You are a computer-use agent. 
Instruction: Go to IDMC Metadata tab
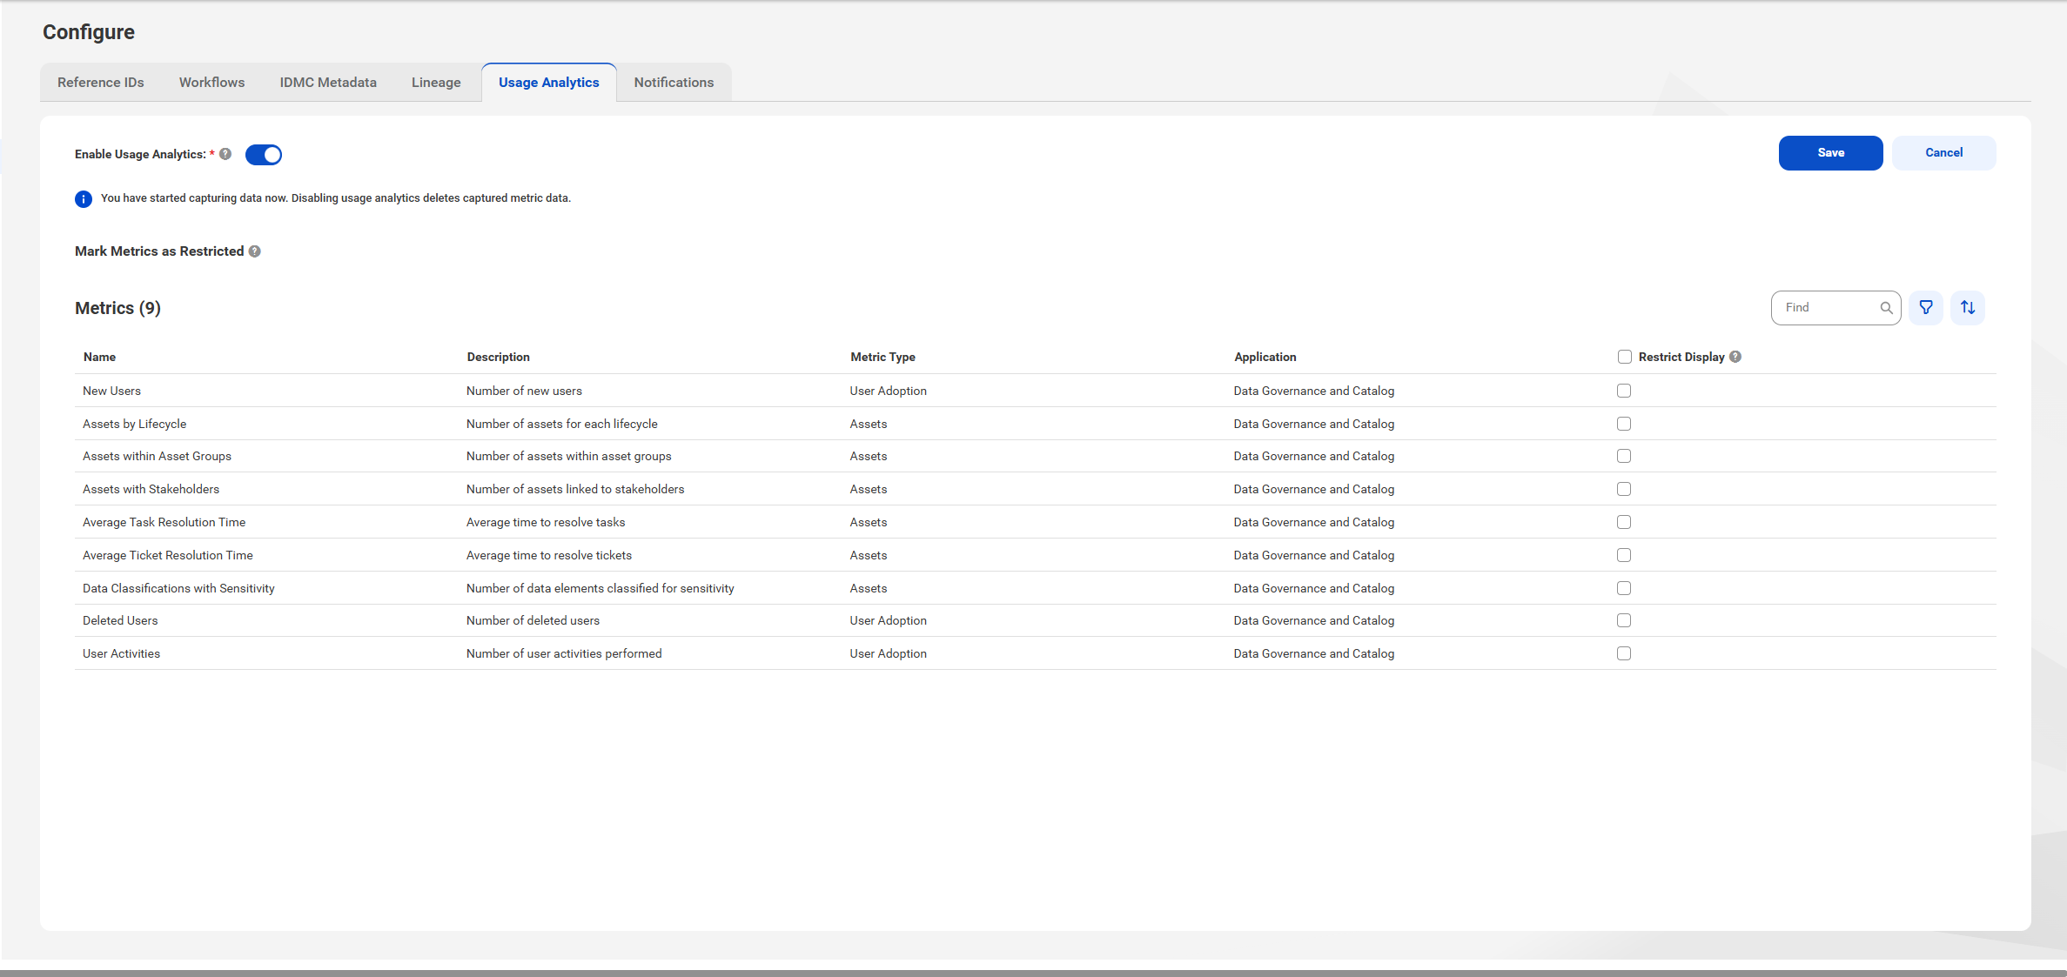point(328,83)
